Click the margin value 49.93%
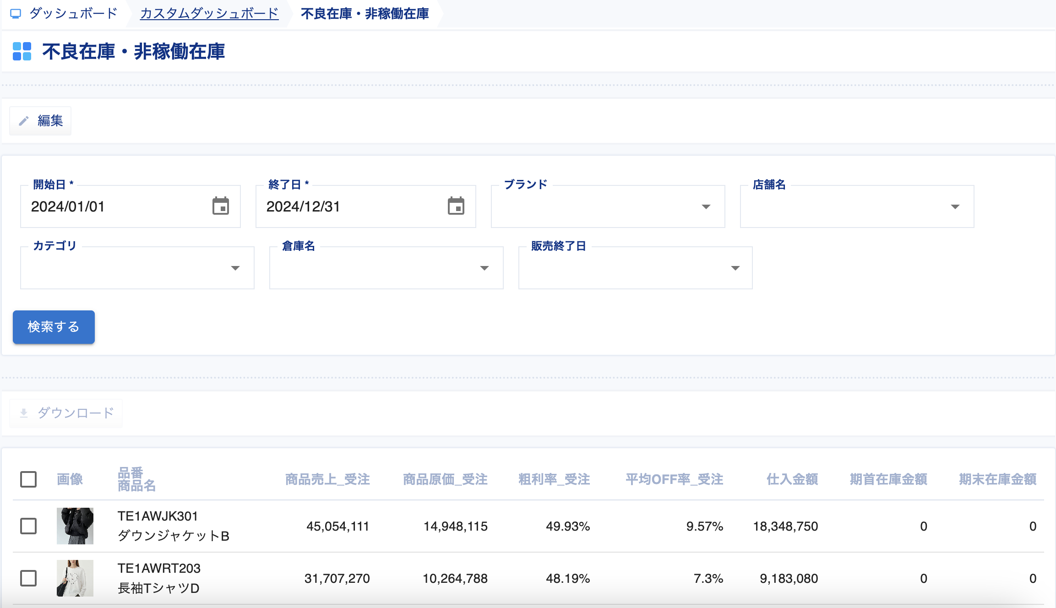This screenshot has width=1056, height=608. point(568,526)
